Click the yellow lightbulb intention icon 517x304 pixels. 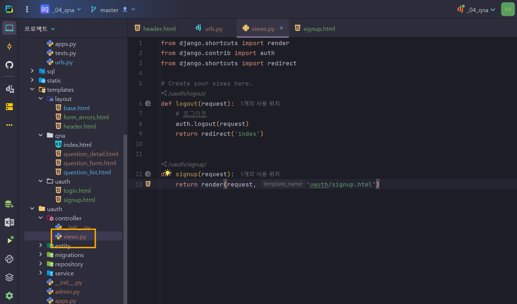[x=168, y=173]
